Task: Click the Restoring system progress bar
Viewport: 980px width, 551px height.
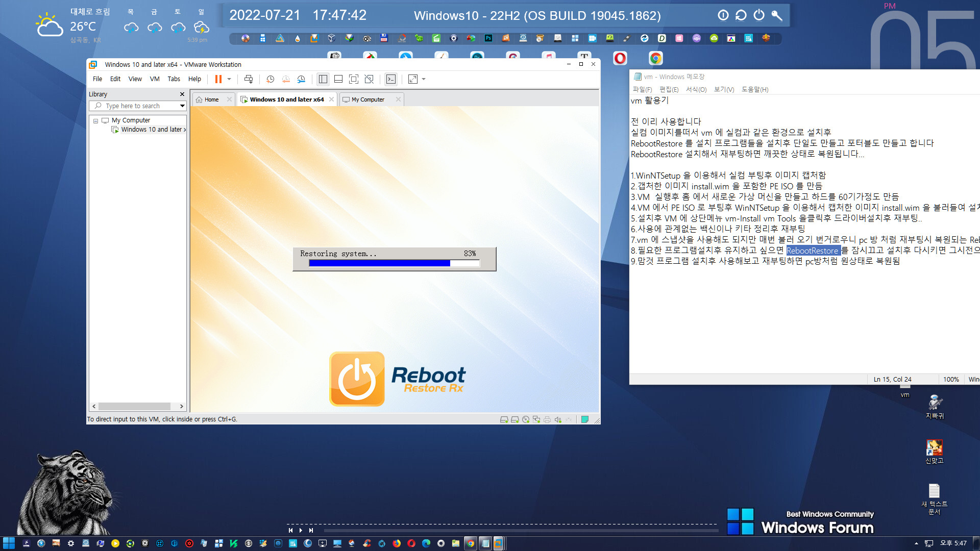Action: (394, 263)
